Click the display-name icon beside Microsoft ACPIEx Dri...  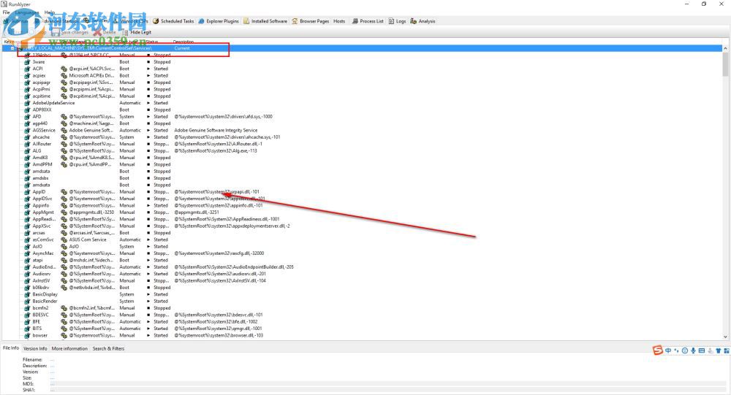(x=64, y=75)
